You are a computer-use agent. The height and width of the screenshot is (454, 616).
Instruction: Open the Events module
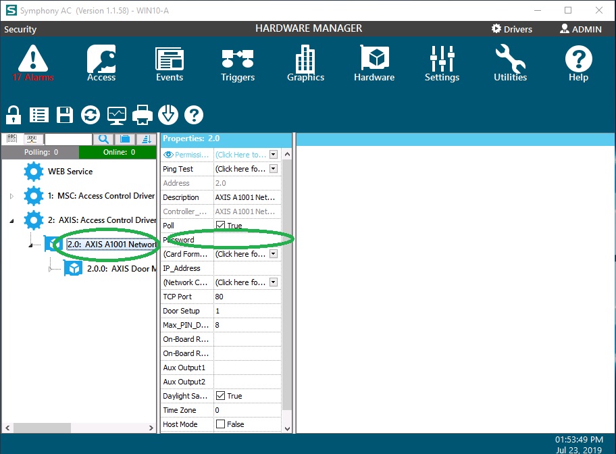point(170,63)
